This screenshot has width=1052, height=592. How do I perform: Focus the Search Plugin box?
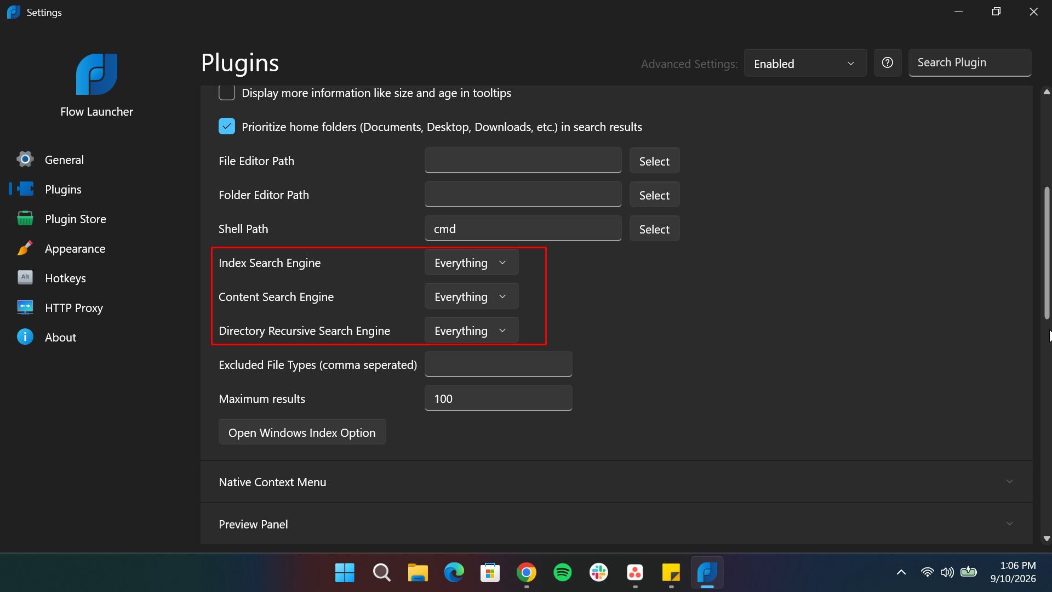coord(970,62)
